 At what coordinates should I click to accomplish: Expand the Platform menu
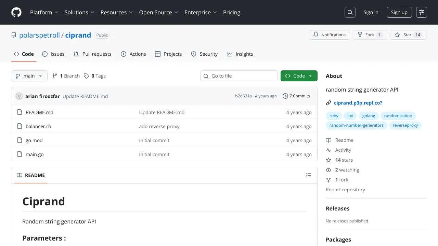pos(44,12)
